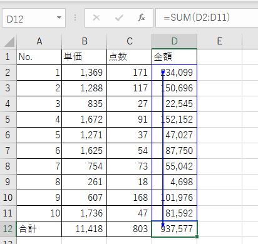This screenshot has width=258, height=244.
Task: Click cell B7 with value 1,625
Action: click(85, 151)
